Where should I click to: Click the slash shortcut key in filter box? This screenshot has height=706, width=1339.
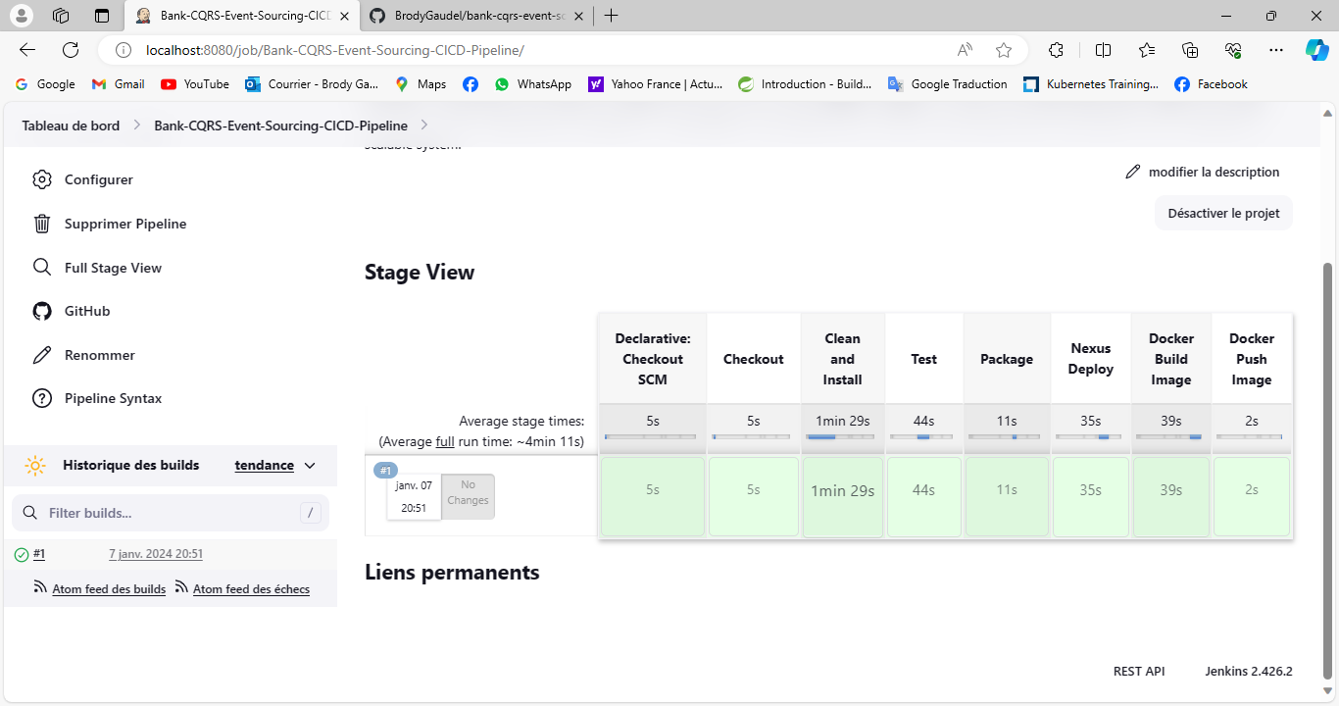310,513
